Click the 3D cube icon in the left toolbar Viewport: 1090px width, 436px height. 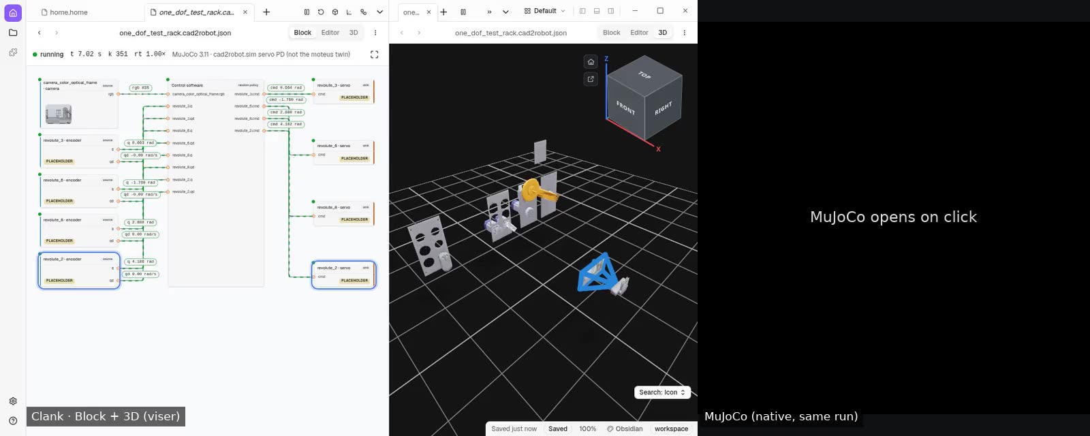pyautogui.click(x=335, y=12)
